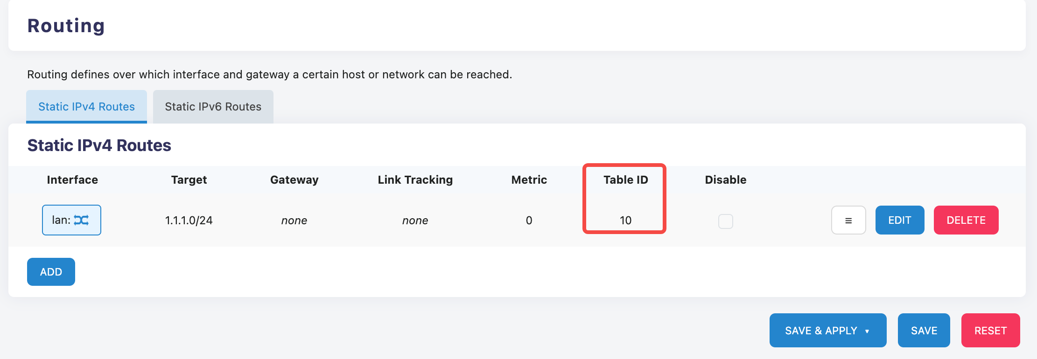Select the Static IPv4 Routes tab

(86, 107)
